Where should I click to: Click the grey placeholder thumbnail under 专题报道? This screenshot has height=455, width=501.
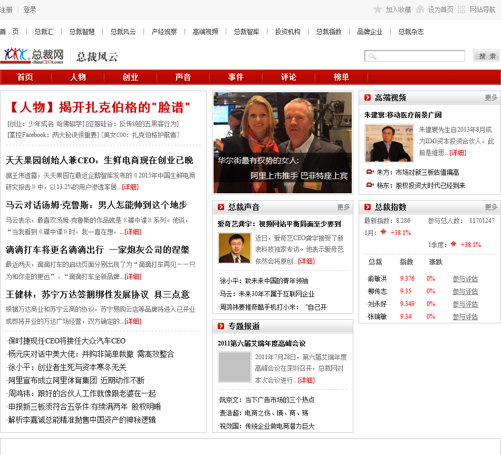235,367
